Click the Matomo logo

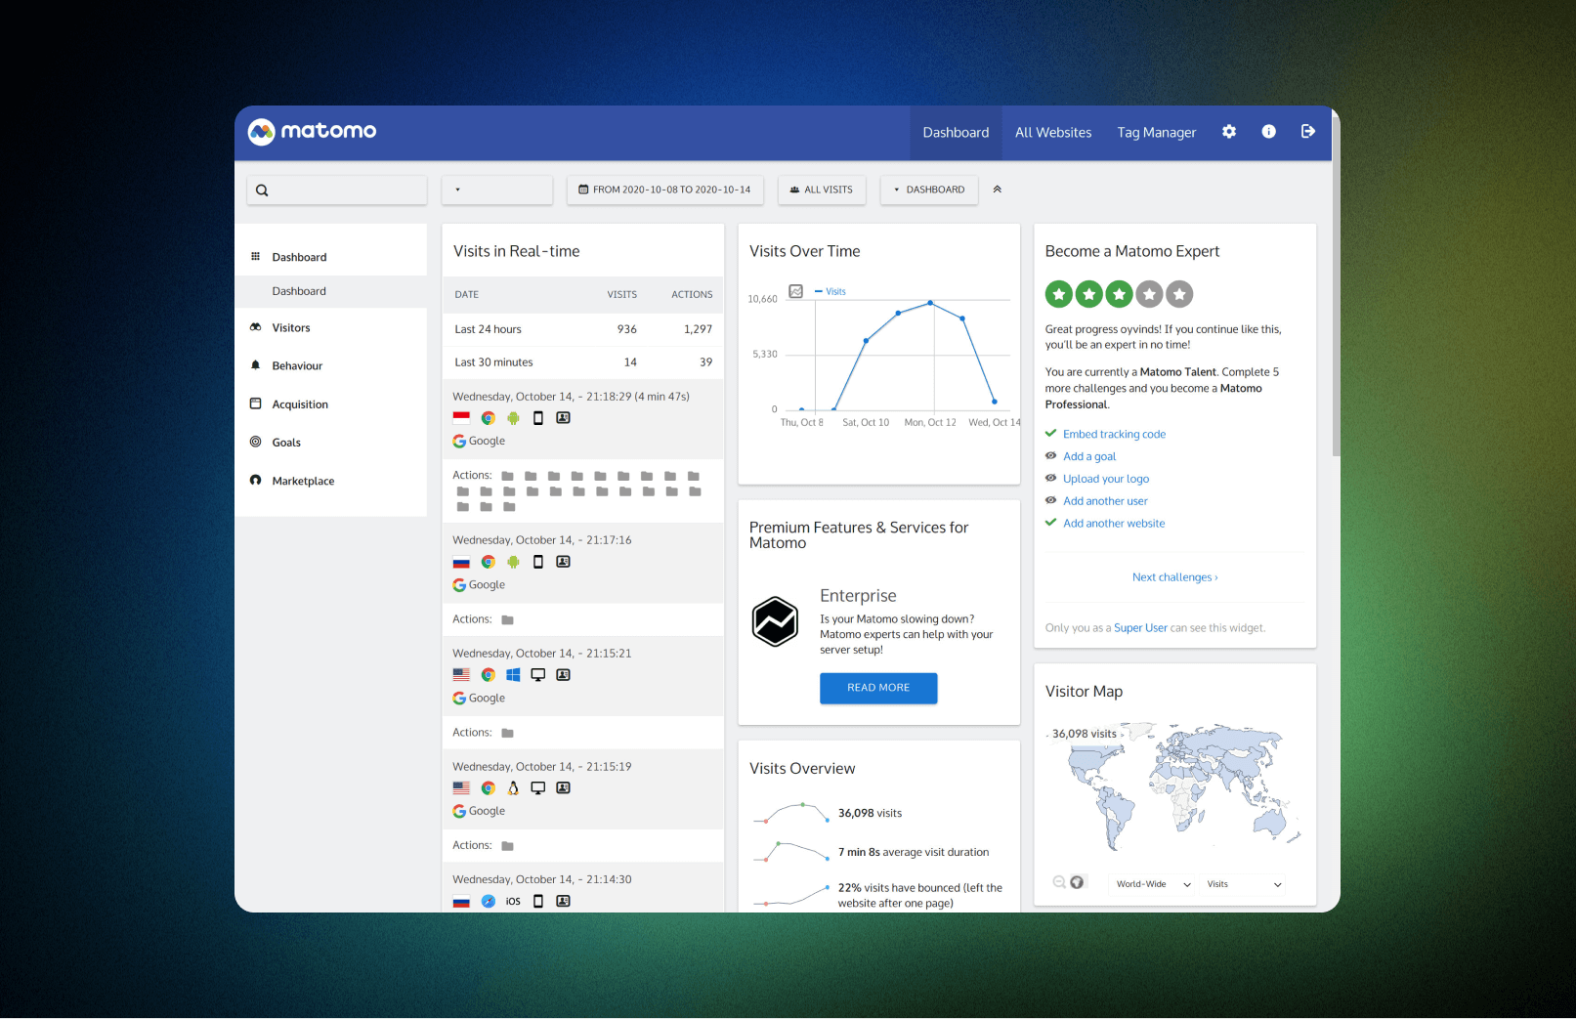point(312,131)
